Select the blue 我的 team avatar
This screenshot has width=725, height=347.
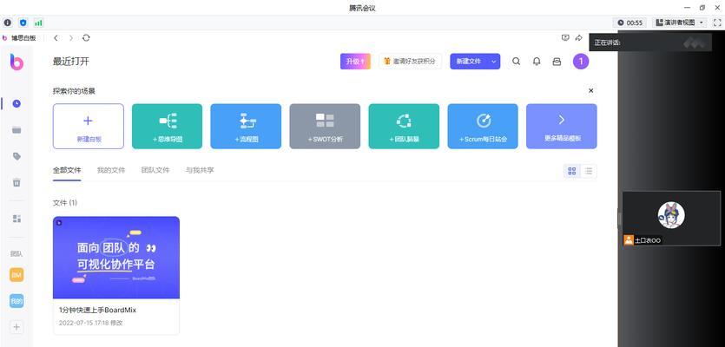click(16, 301)
